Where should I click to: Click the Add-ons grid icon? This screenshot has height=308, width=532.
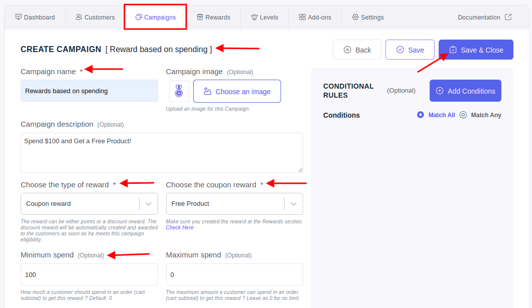302,17
